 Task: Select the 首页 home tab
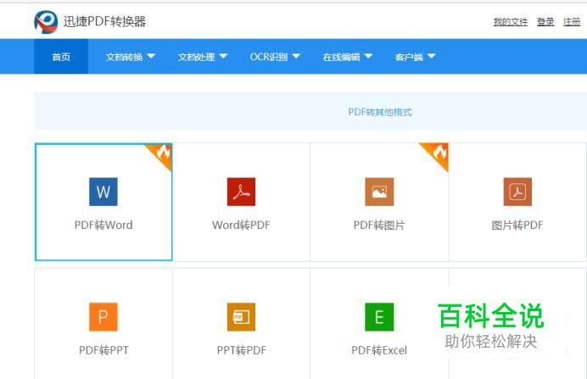61,57
